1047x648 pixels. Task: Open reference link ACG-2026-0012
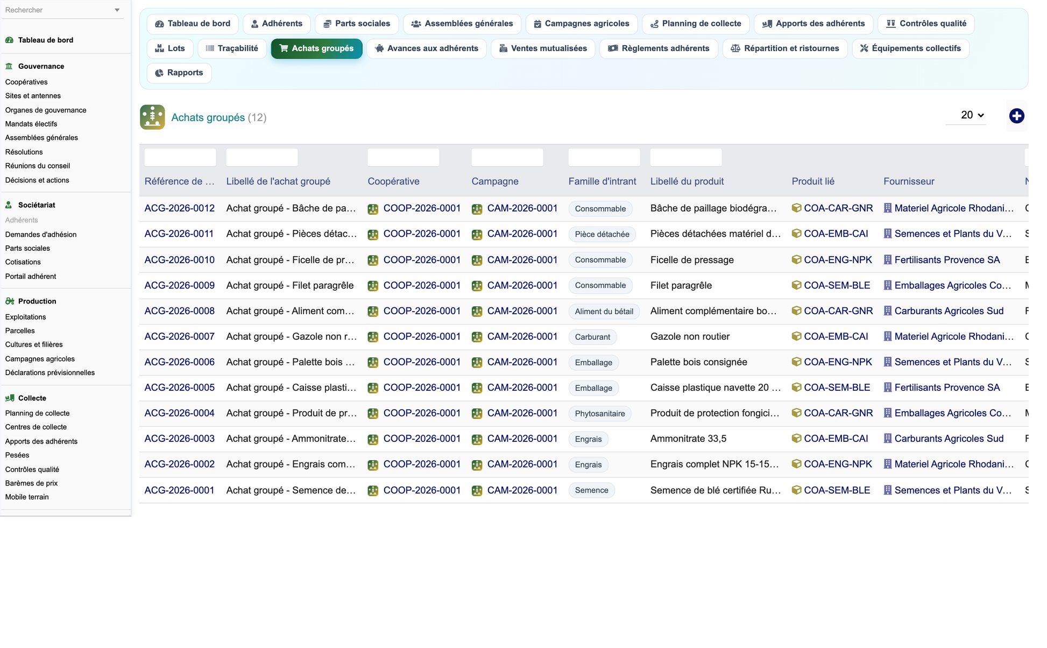click(180, 208)
